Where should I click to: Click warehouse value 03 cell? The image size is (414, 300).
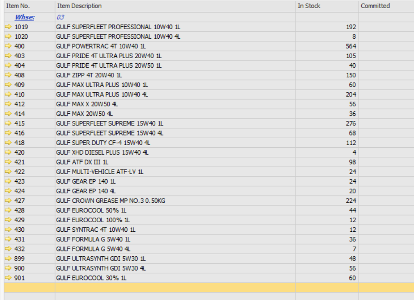60,17
